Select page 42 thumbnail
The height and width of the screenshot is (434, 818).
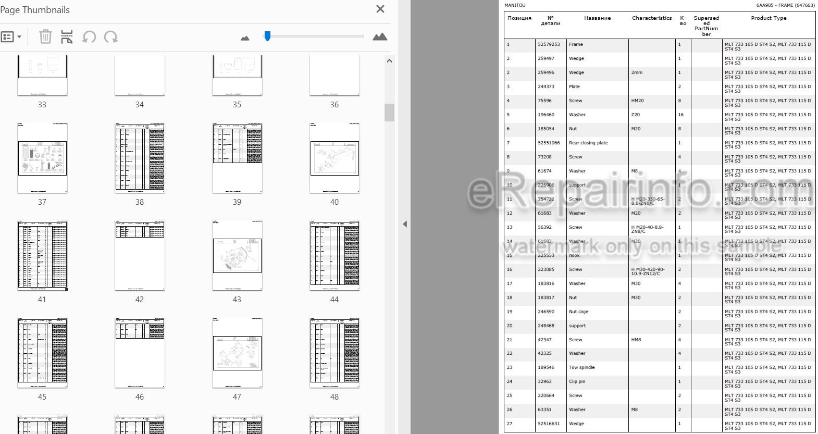140,255
